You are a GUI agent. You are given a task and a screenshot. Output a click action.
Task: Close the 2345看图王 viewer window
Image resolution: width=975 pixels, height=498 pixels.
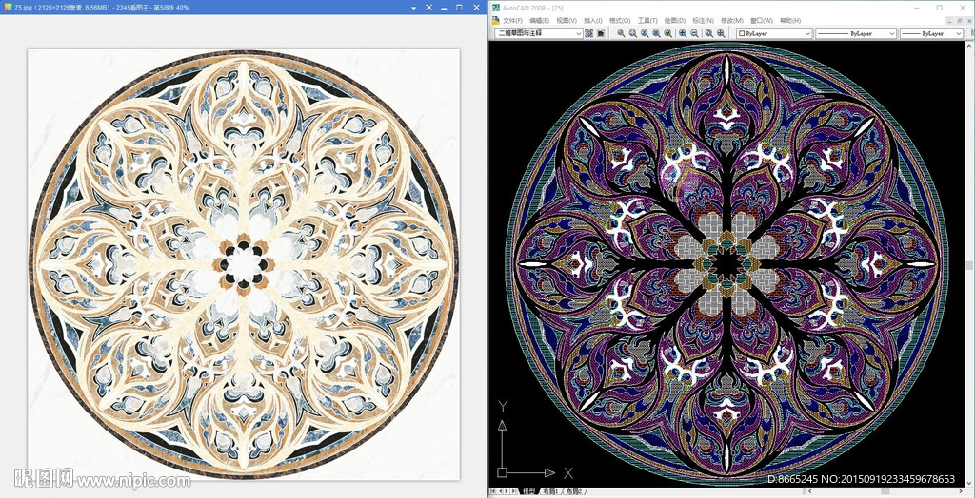coord(476,8)
